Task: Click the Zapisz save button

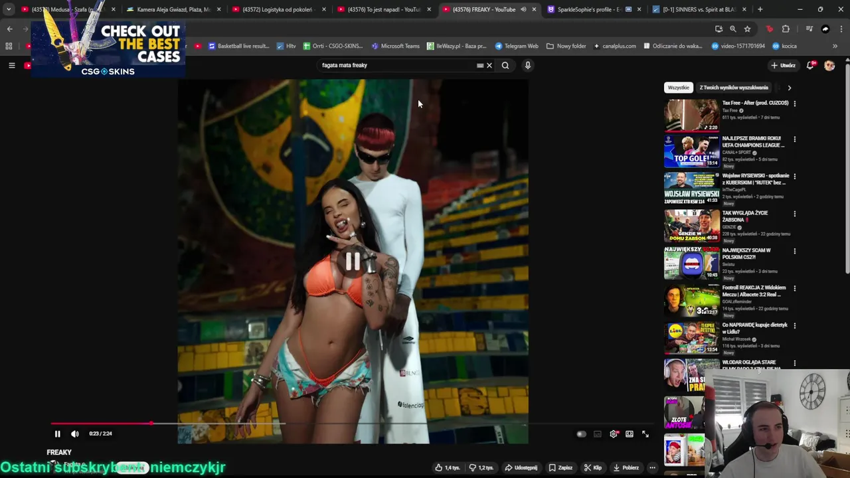Action: [560, 467]
